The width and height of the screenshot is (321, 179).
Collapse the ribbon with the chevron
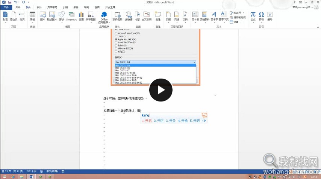click(318, 27)
